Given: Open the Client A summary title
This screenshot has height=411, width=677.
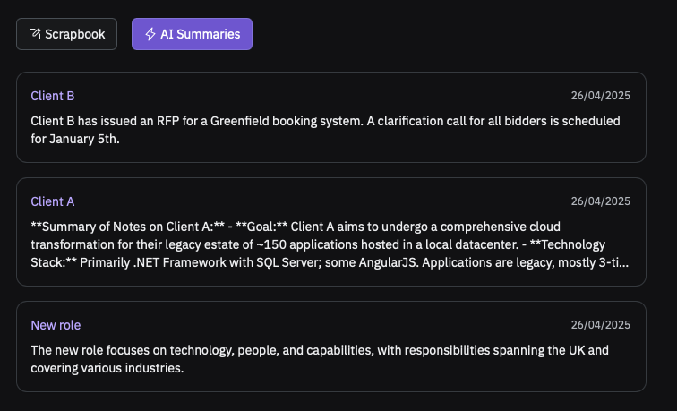Looking at the screenshot, I should [x=53, y=201].
